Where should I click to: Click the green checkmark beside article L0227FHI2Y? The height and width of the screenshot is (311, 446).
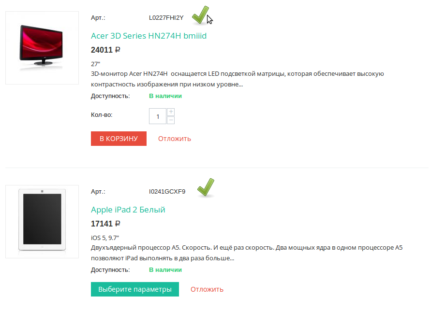pos(200,15)
